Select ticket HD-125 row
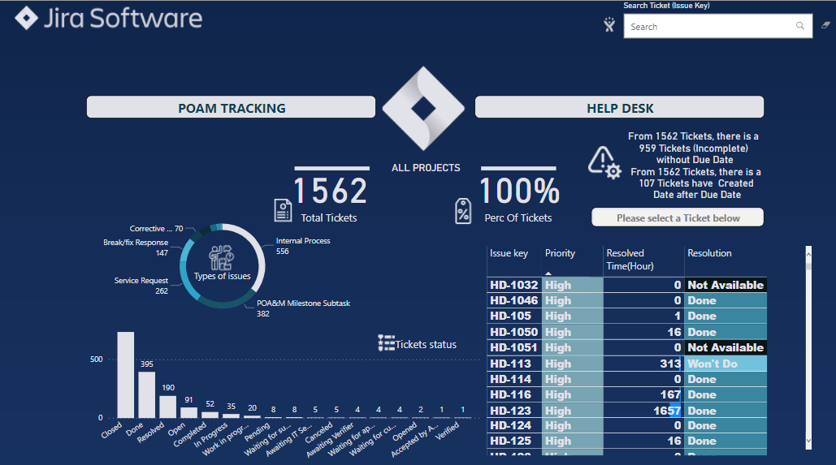The width and height of the screenshot is (836, 465). click(627, 441)
